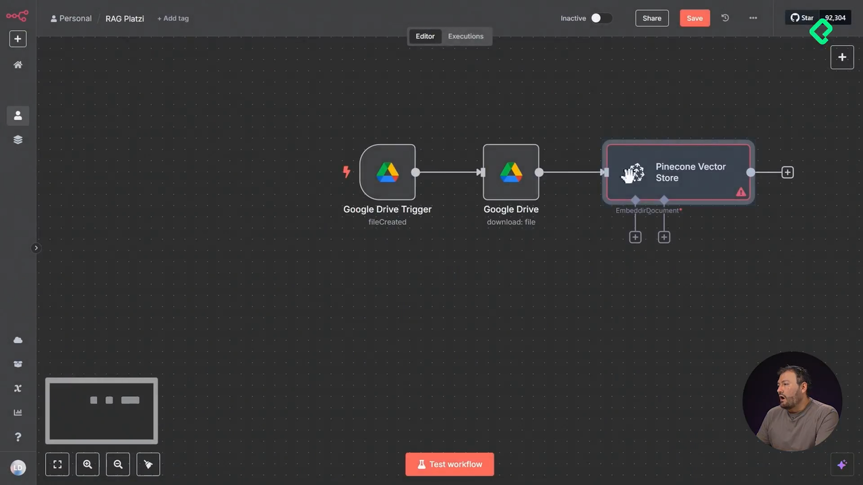Open the Help question mark icon

click(18, 437)
